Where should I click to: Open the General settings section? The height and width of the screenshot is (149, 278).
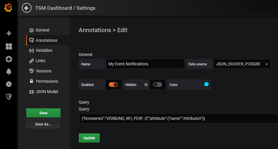click(x=42, y=30)
